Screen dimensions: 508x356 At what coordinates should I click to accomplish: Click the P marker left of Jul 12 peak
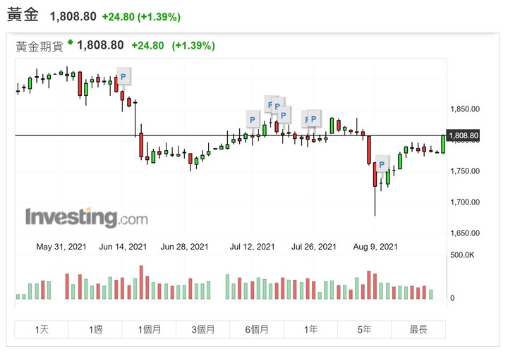[253, 120]
